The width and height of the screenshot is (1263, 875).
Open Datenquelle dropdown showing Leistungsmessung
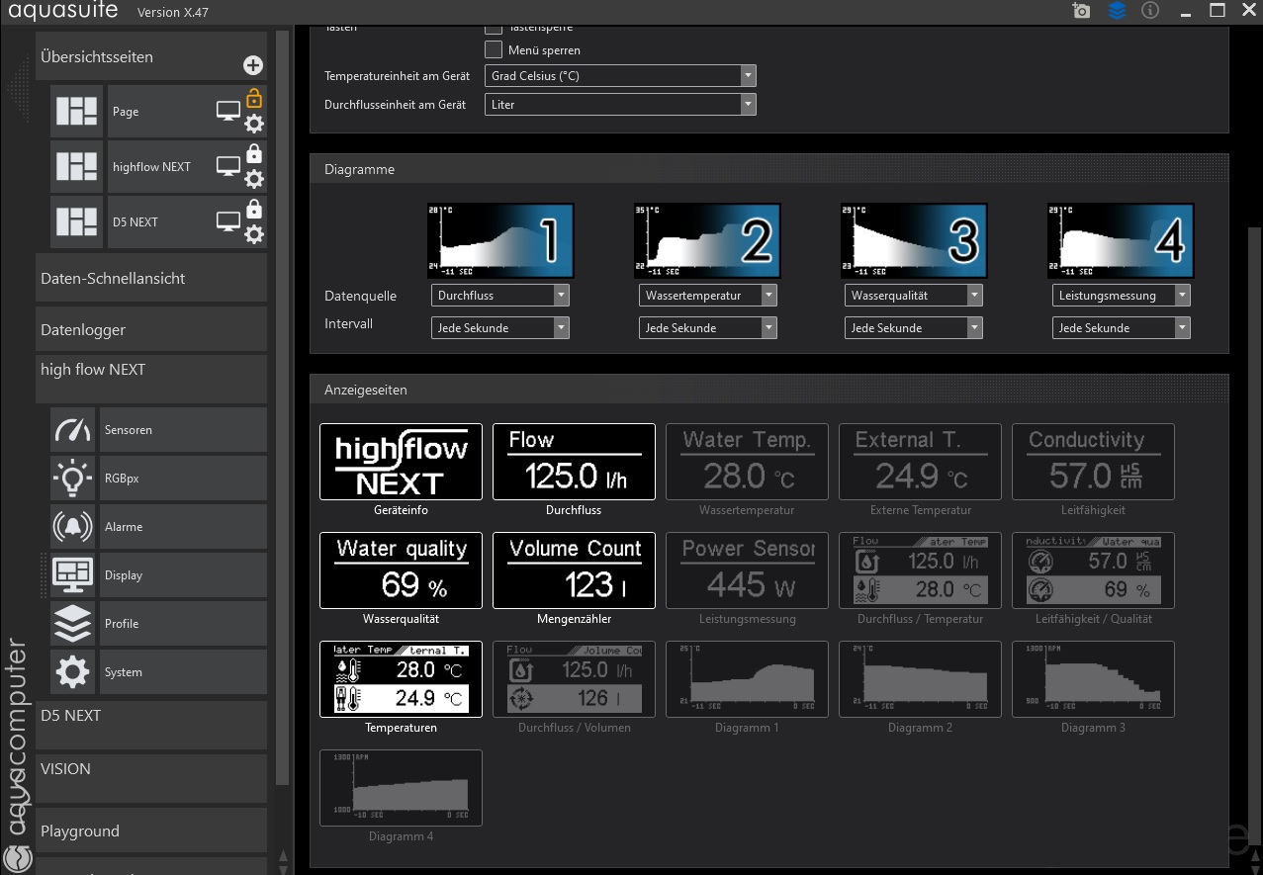click(x=1122, y=295)
